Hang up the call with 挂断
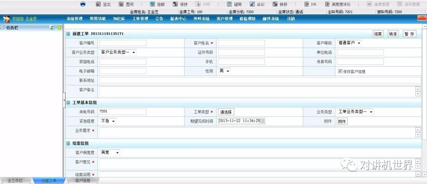Screen dimensions: 427x184 coord(152,4)
